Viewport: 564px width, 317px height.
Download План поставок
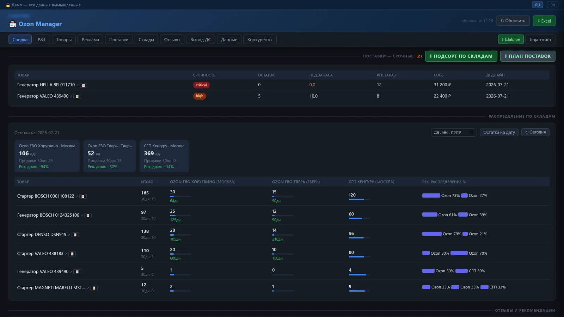pos(528,56)
